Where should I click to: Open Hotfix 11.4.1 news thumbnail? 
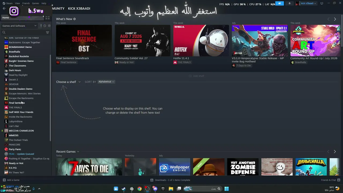[x=201, y=40]
